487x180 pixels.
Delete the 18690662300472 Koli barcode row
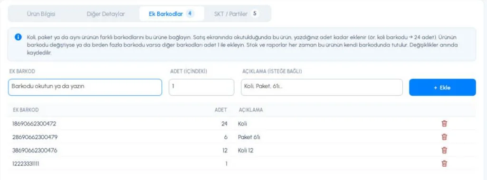(x=444, y=124)
